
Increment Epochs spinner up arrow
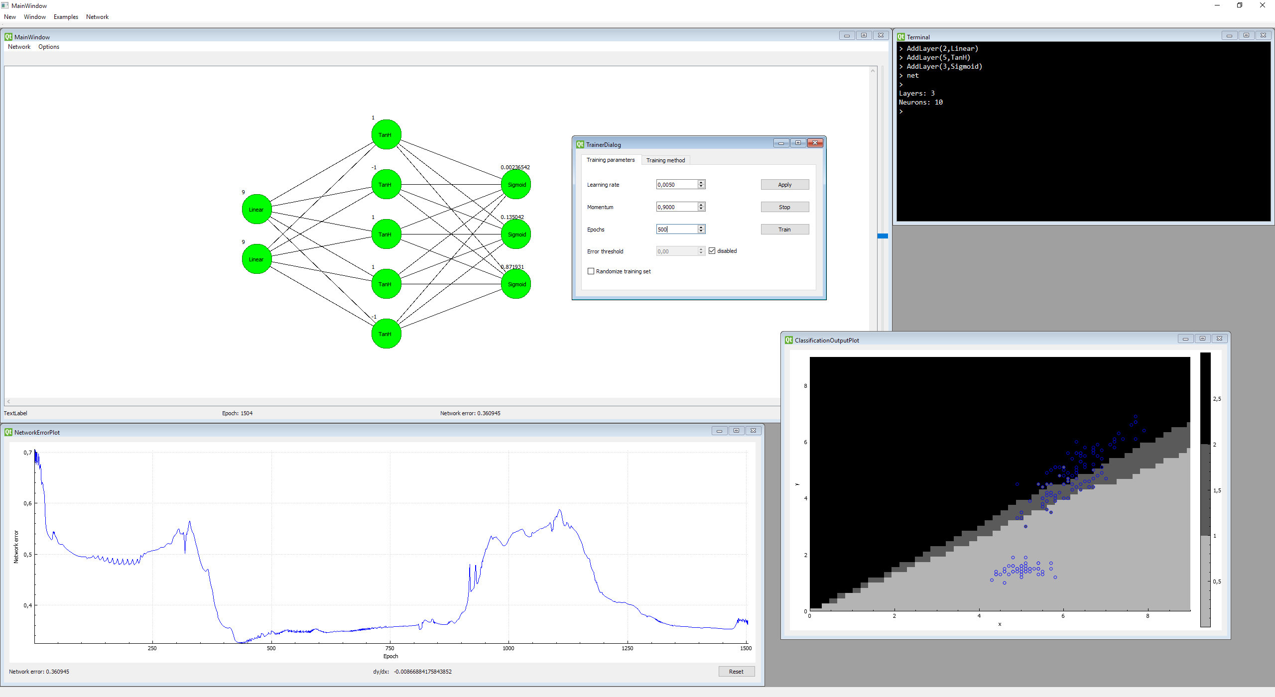(701, 227)
